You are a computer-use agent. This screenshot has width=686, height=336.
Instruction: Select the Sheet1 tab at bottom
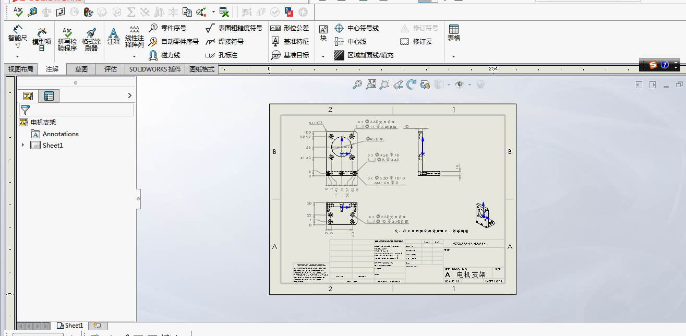tap(69, 326)
